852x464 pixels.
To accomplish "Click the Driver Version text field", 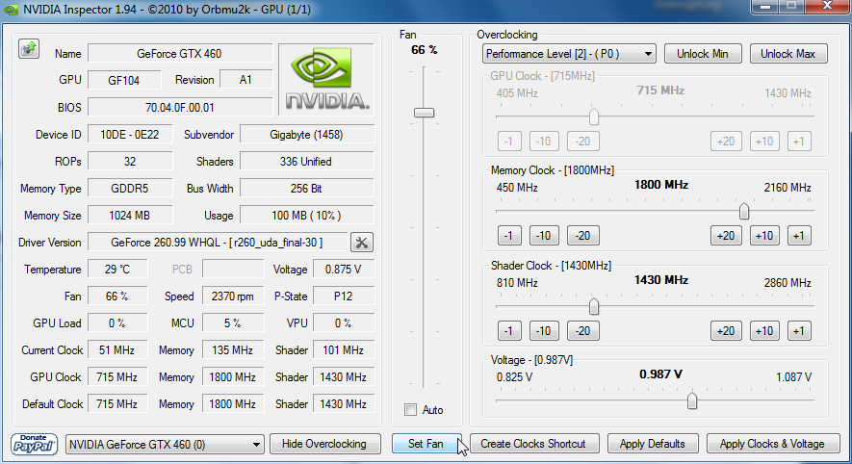I will [x=217, y=243].
